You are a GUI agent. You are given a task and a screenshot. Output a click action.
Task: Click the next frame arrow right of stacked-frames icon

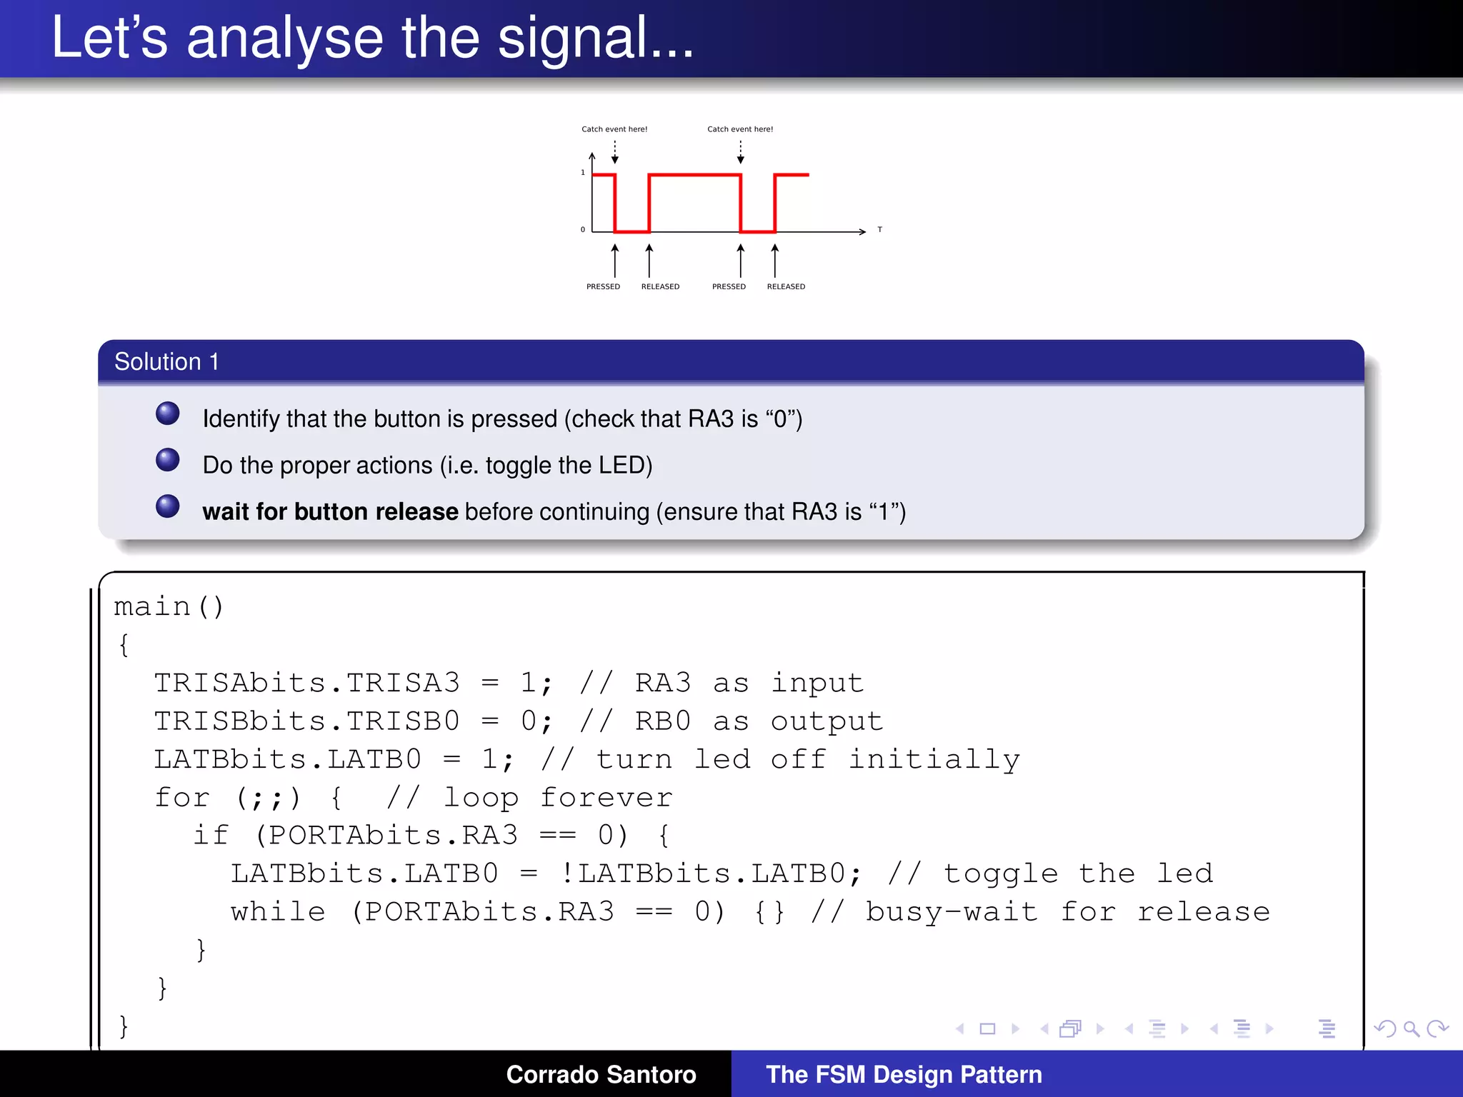(1100, 1028)
